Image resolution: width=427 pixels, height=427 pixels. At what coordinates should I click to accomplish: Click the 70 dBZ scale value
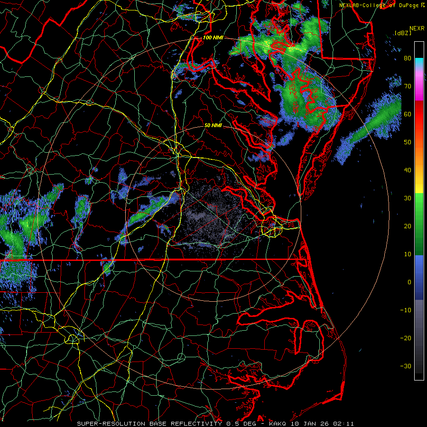pos(408,86)
